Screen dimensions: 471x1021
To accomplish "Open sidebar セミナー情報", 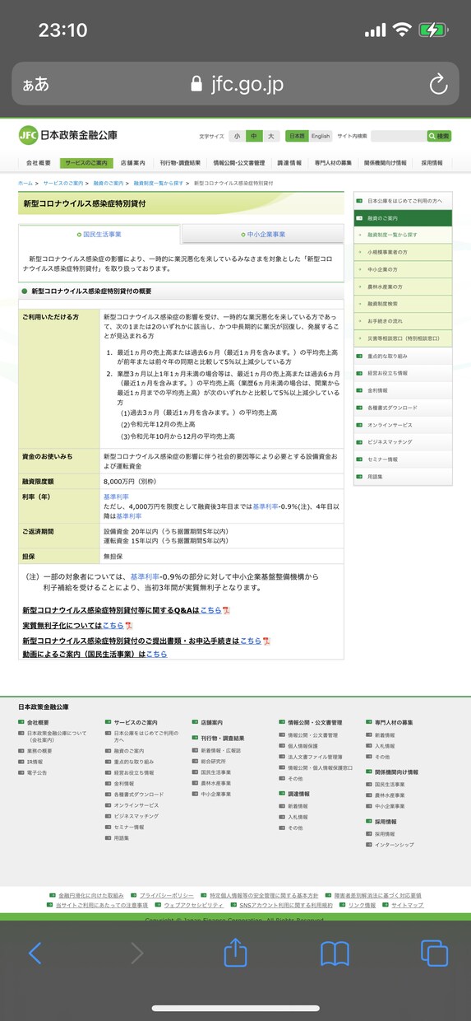I will pyautogui.click(x=402, y=459).
